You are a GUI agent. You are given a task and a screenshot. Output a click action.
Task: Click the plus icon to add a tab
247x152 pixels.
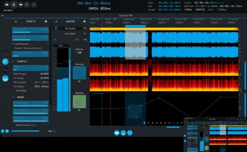(2, 16)
